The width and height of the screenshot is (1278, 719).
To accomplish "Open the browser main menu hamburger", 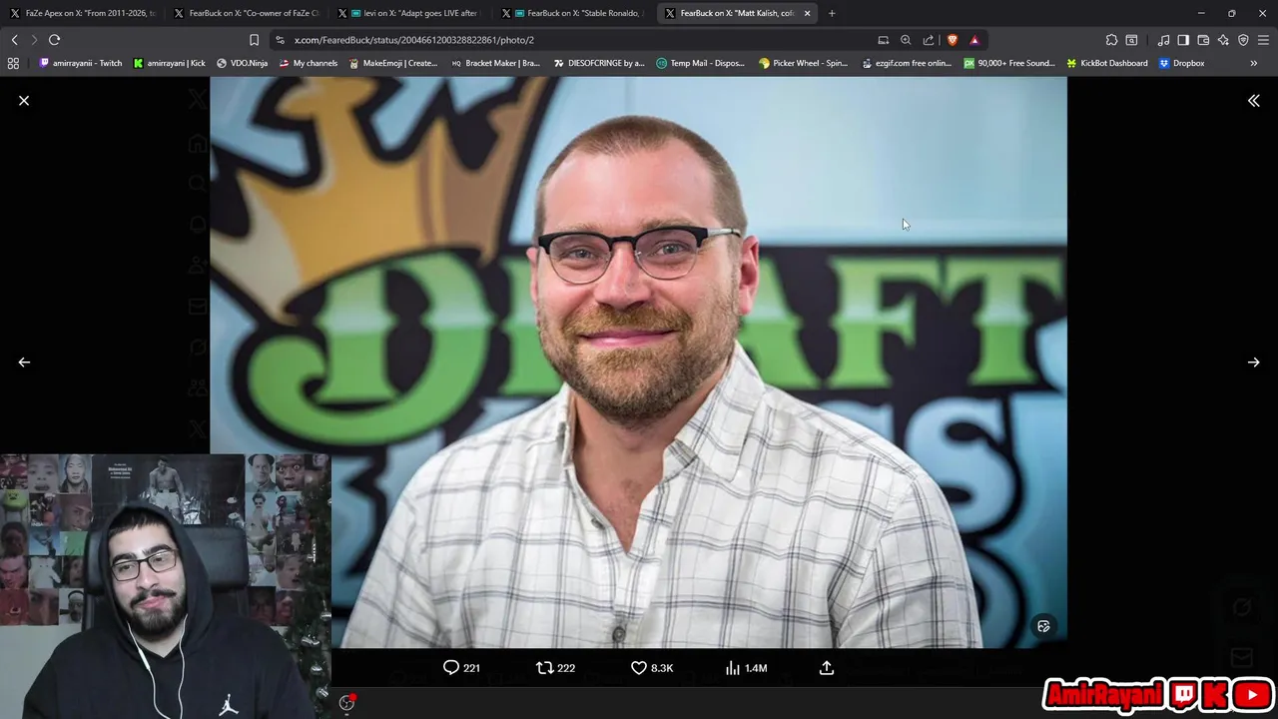I will click(x=1264, y=40).
